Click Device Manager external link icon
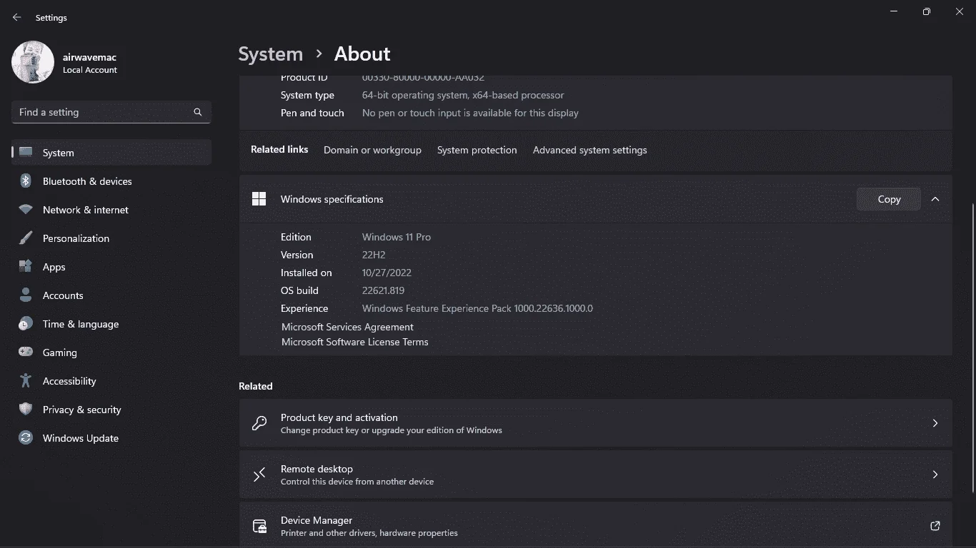This screenshot has width=976, height=548. pos(935,526)
